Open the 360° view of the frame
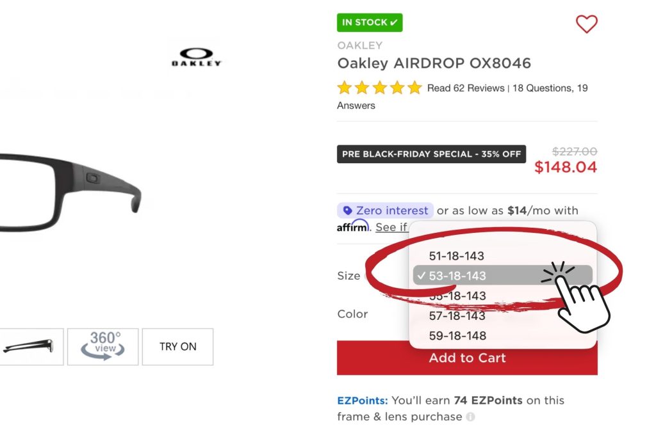The height and width of the screenshot is (437, 656). pos(102,346)
